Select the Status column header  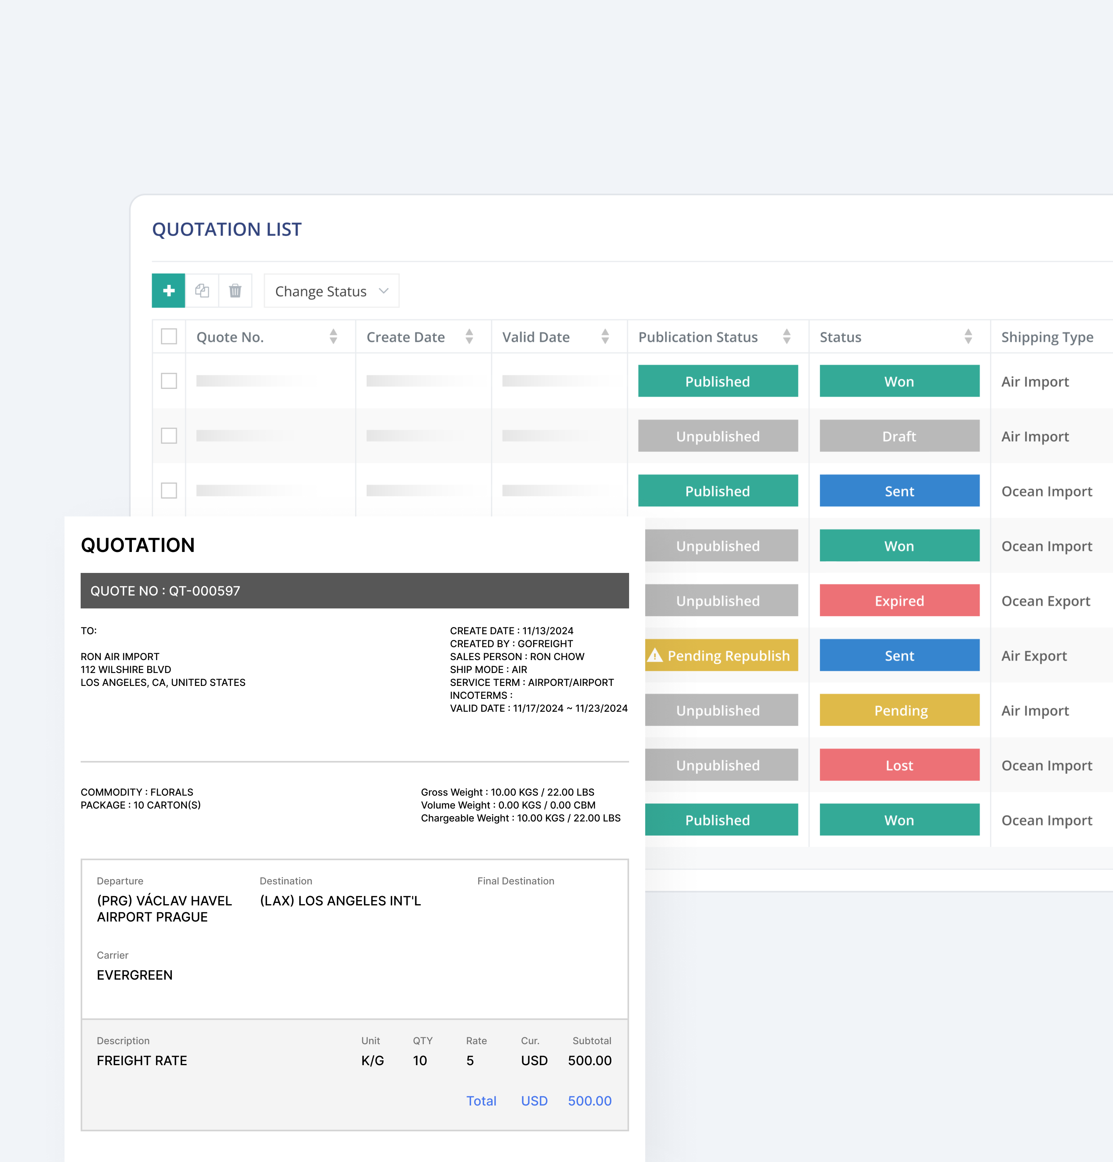click(840, 337)
